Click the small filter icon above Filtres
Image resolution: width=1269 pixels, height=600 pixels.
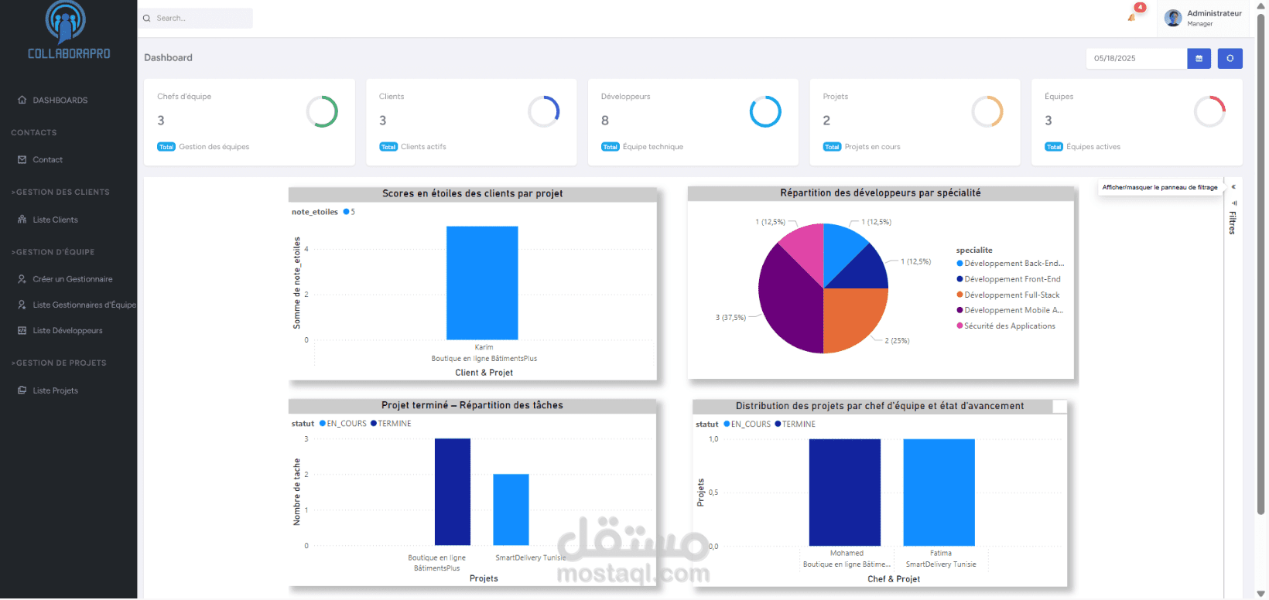click(x=1234, y=203)
